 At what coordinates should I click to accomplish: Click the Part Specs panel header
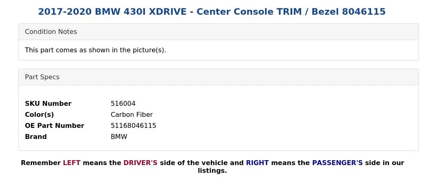click(x=218, y=77)
